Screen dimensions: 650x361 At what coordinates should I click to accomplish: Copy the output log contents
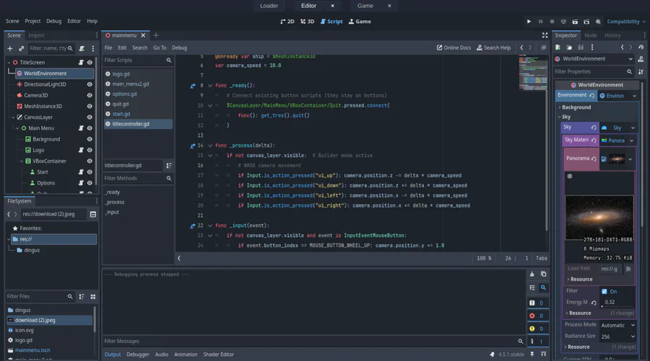[x=543, y=274]
